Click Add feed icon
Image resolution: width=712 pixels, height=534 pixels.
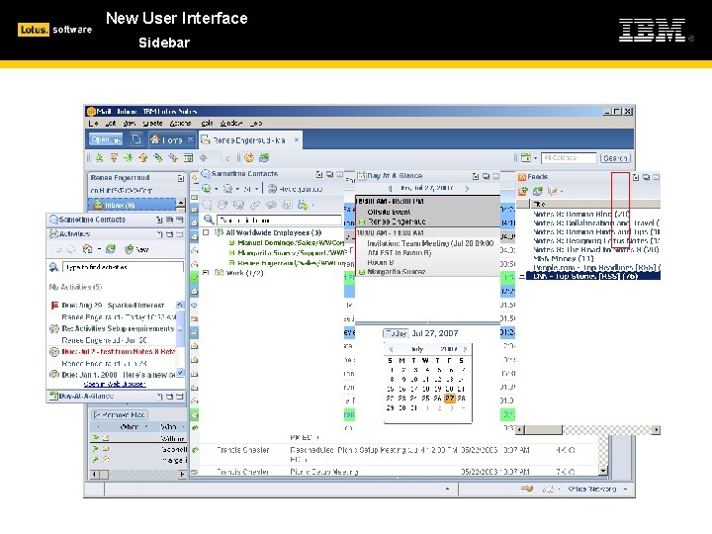pyautogui.click(x=523, y=192)
